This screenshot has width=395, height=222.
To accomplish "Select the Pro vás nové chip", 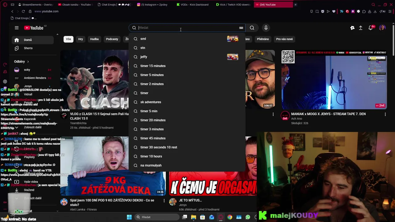I will 285,39.
